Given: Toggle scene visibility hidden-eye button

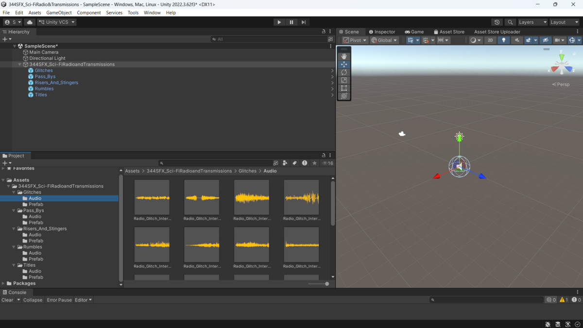Looking at the screenshot, I should click(x=546, y=40).
